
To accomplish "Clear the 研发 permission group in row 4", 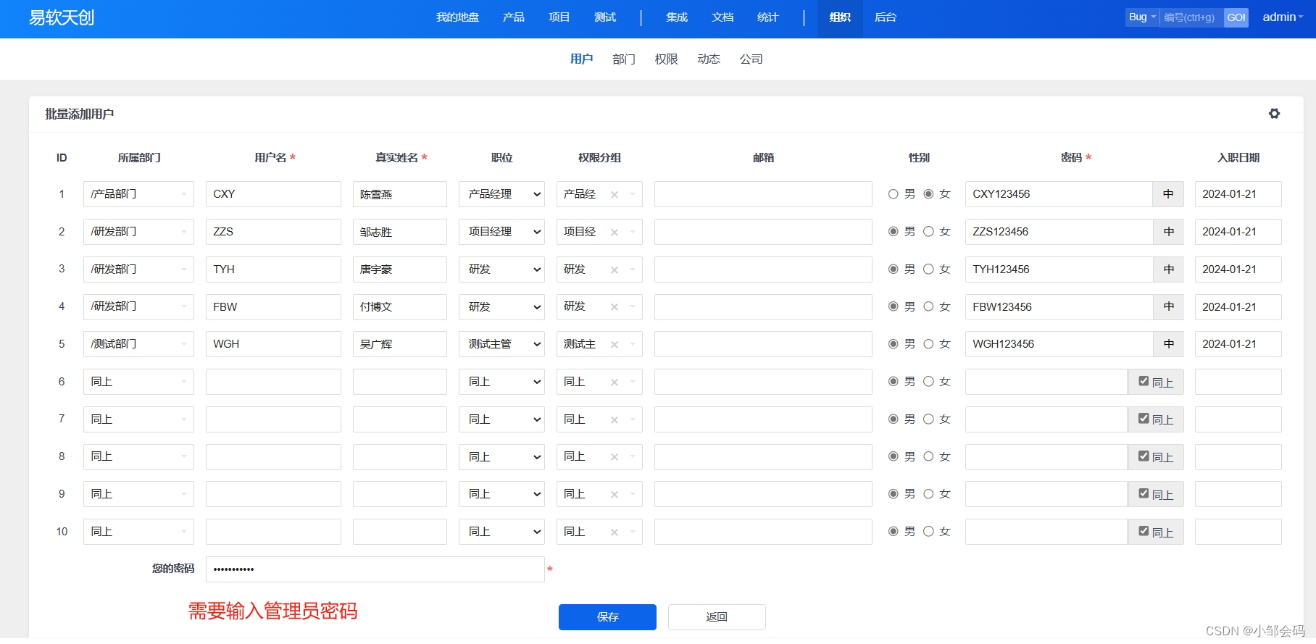I will (x=615, y=307).
